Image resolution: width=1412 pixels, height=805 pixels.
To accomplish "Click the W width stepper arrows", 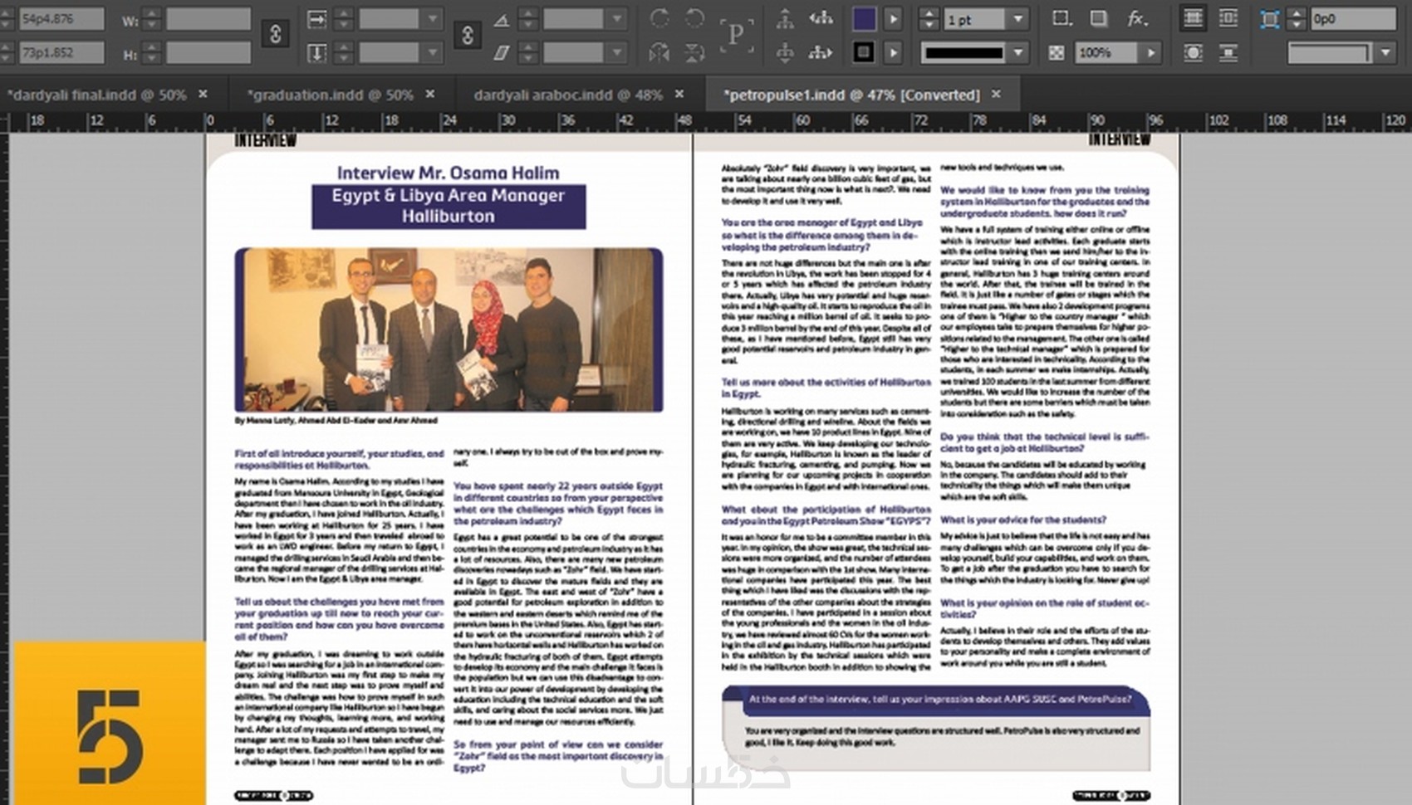I will pos(151,18).
